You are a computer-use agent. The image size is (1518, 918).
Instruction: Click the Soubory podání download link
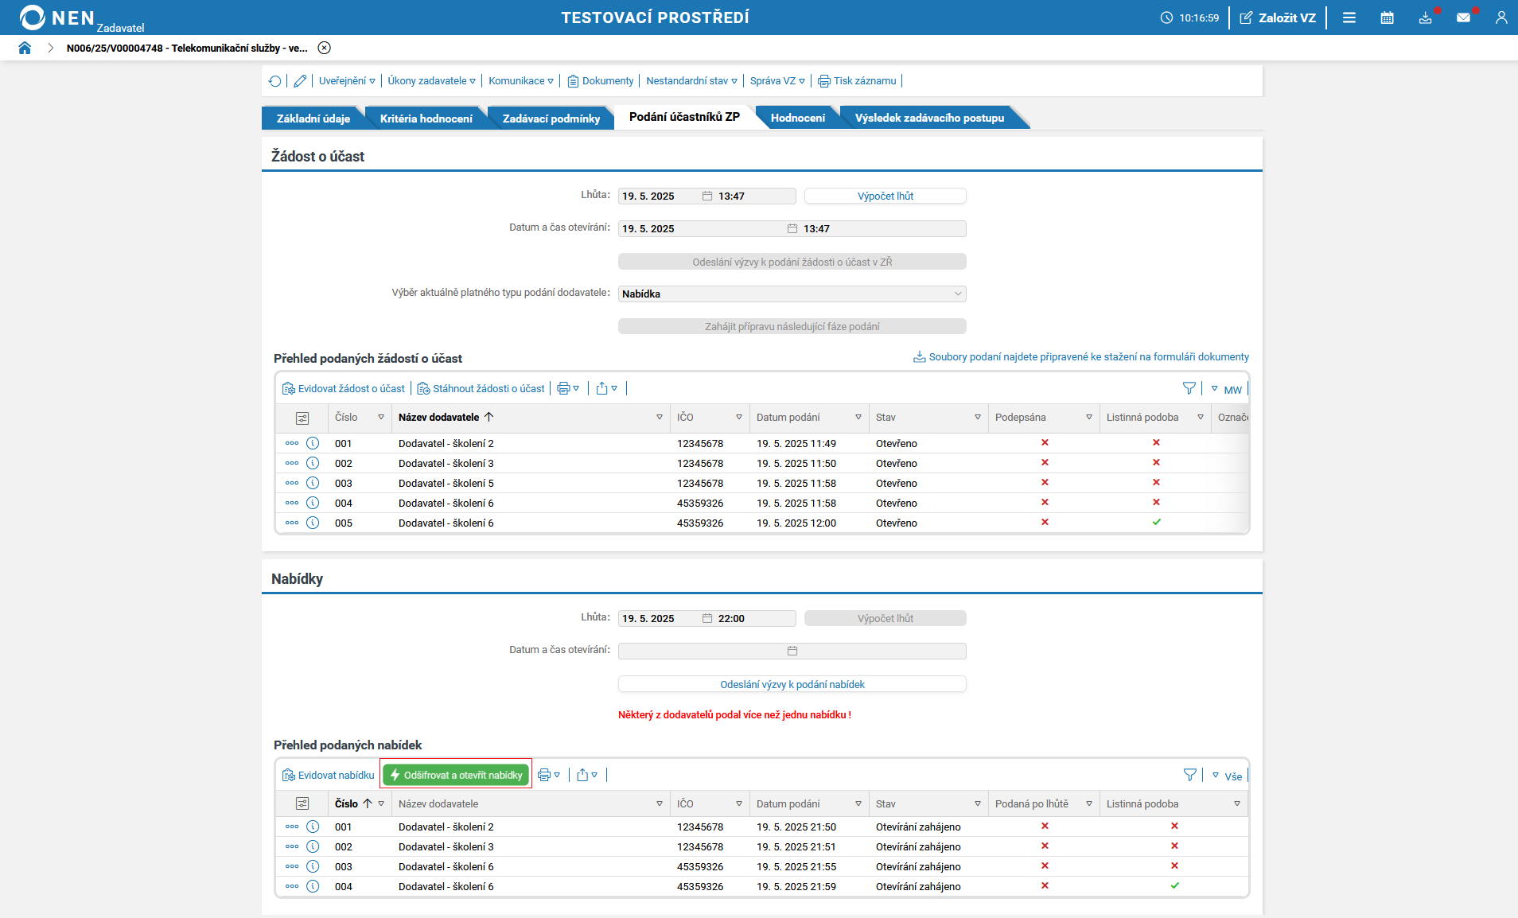coord(1088,357)
